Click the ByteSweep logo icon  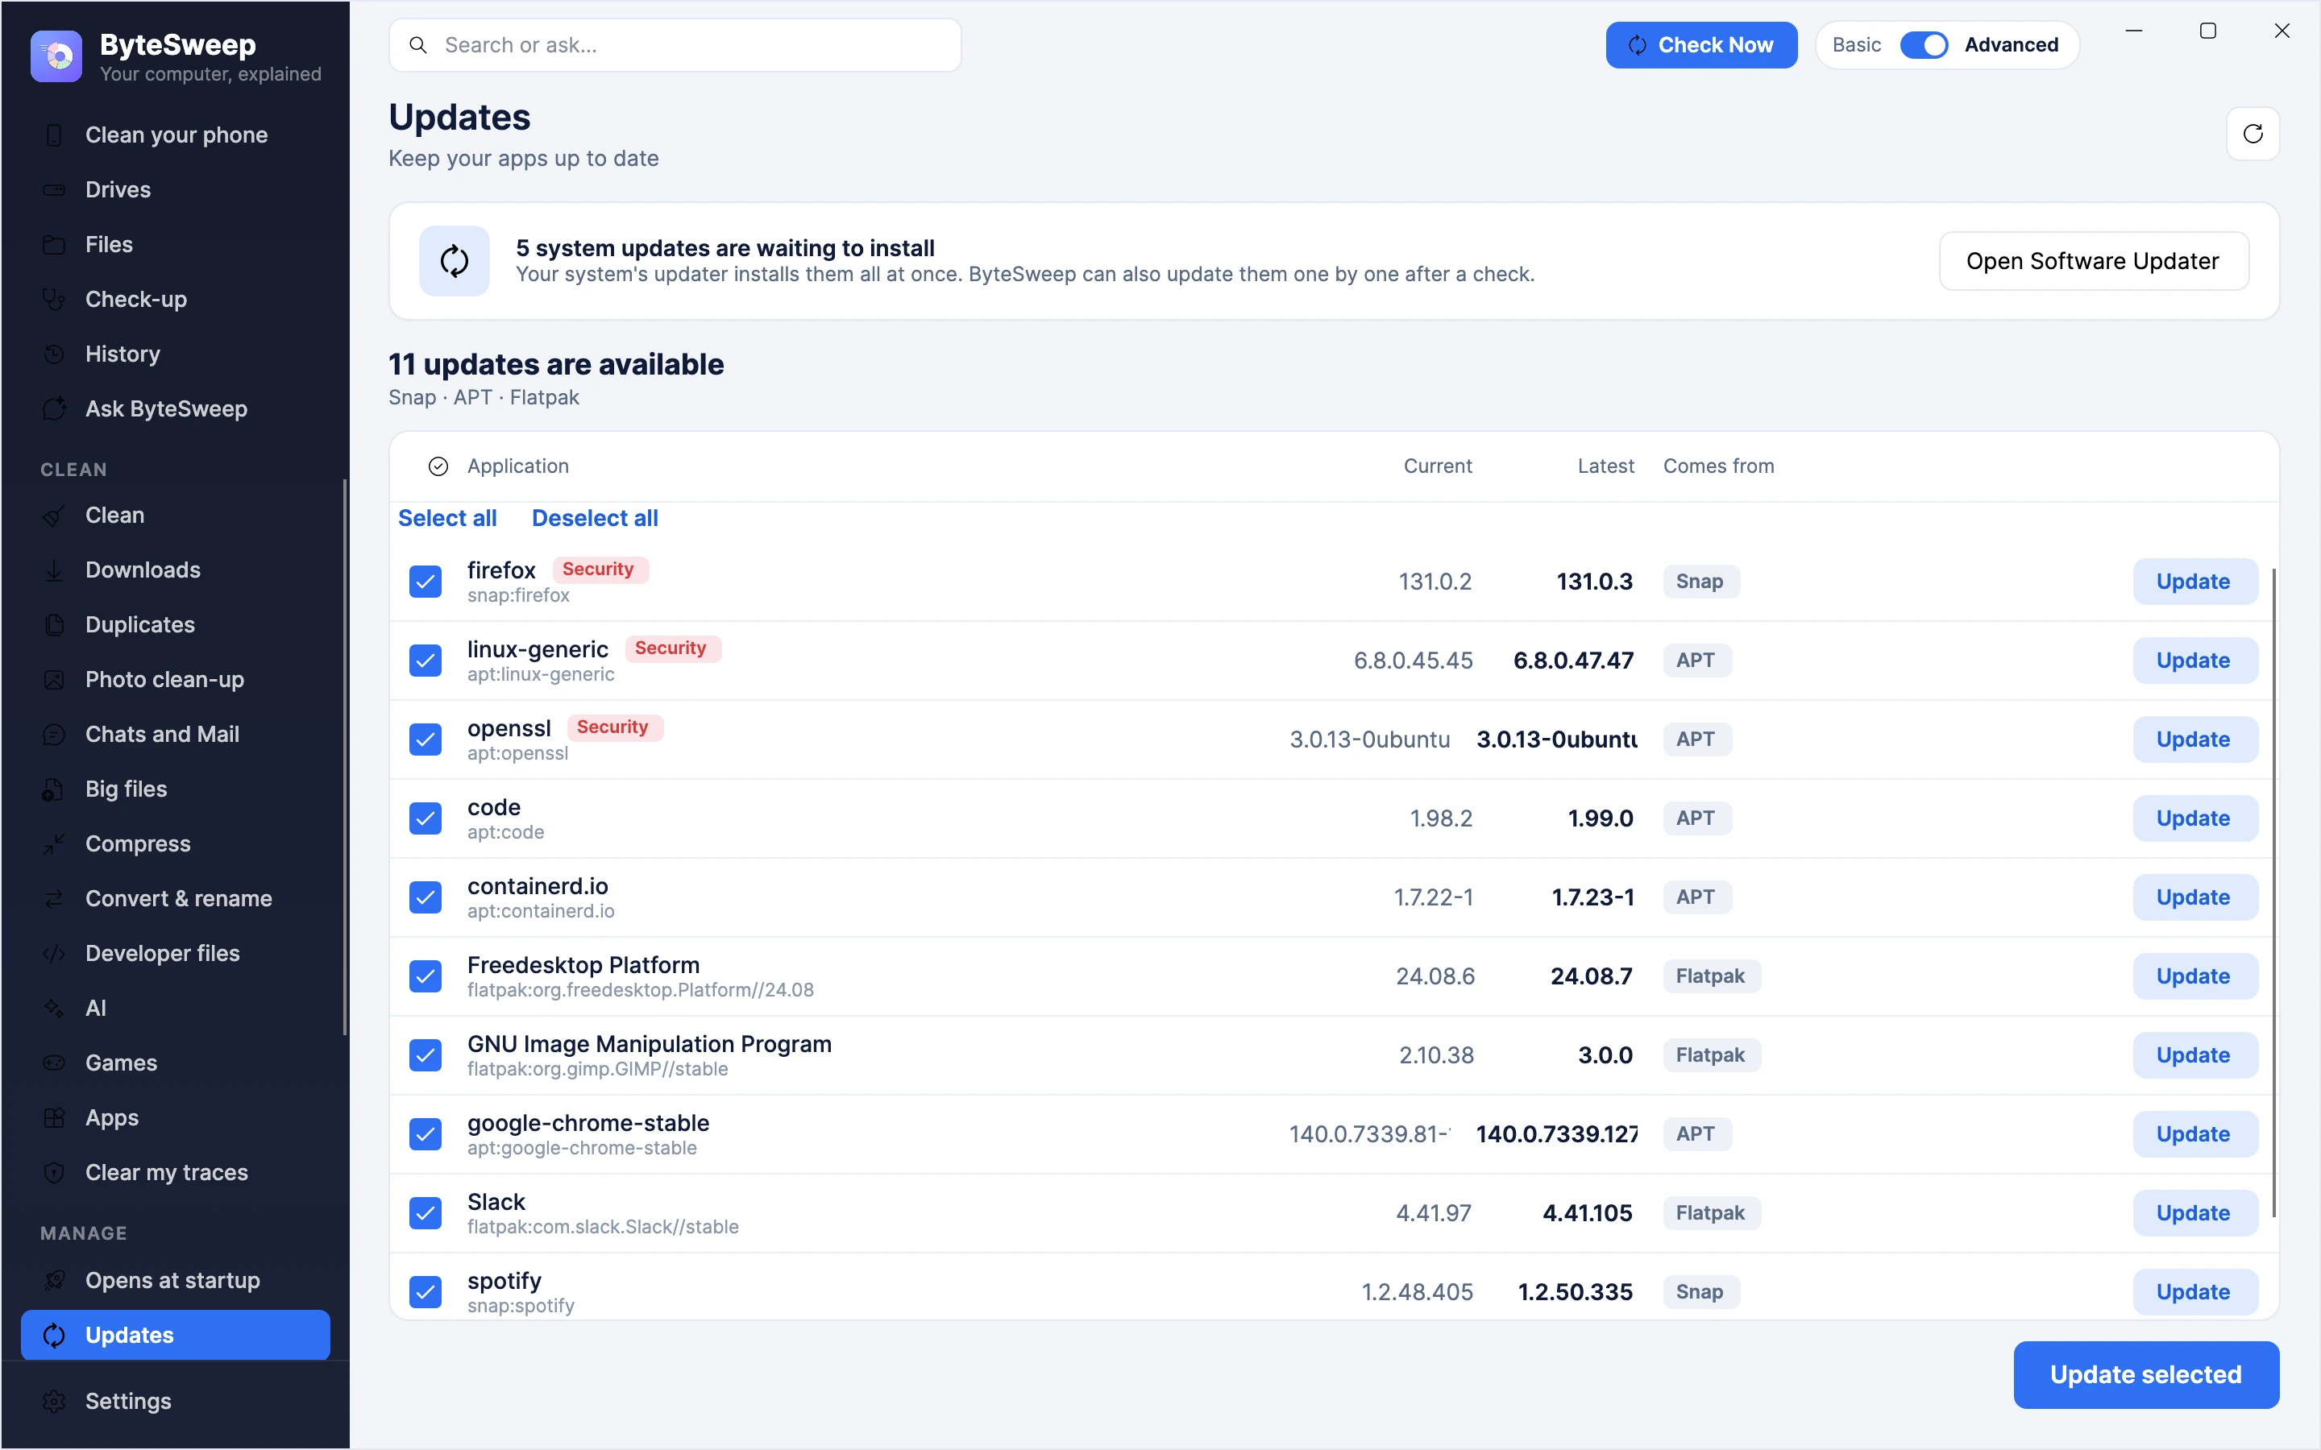coord(56,56)
